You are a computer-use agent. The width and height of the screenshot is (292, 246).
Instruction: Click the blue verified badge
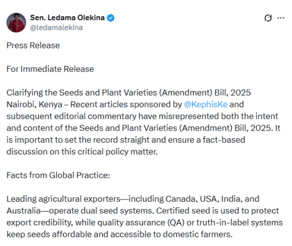111,18
